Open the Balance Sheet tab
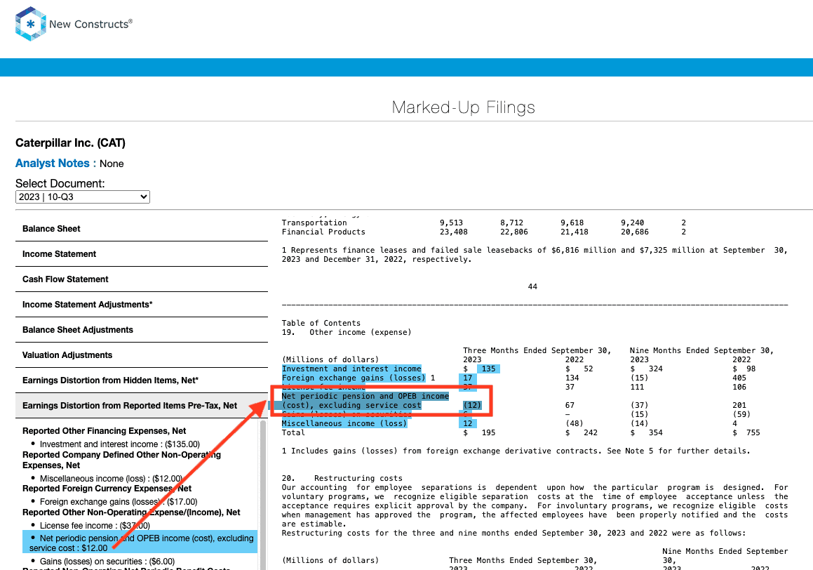This screenshot has width=813, height=570. pos(142,229)
